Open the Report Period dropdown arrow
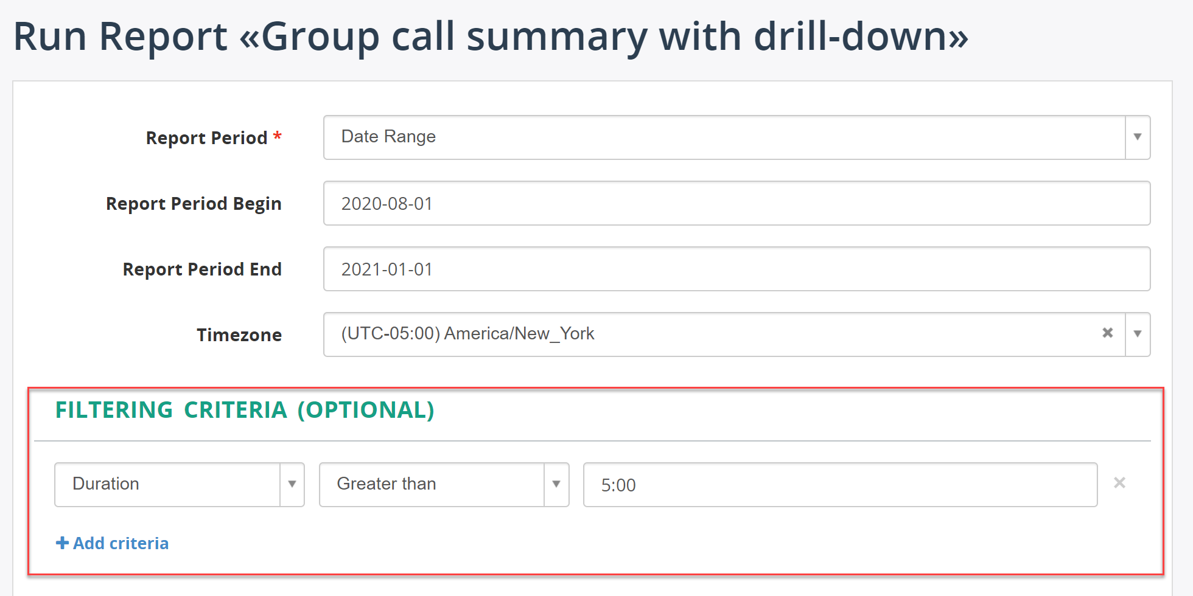The image size is (1193, 596). [x=1137, y=137]
